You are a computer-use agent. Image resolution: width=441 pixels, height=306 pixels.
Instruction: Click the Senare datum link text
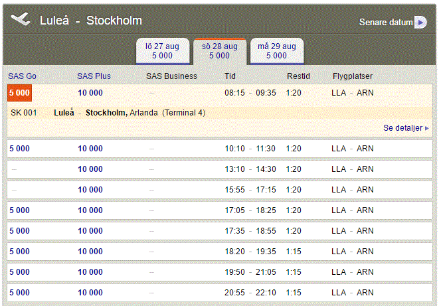pos(386,23)
